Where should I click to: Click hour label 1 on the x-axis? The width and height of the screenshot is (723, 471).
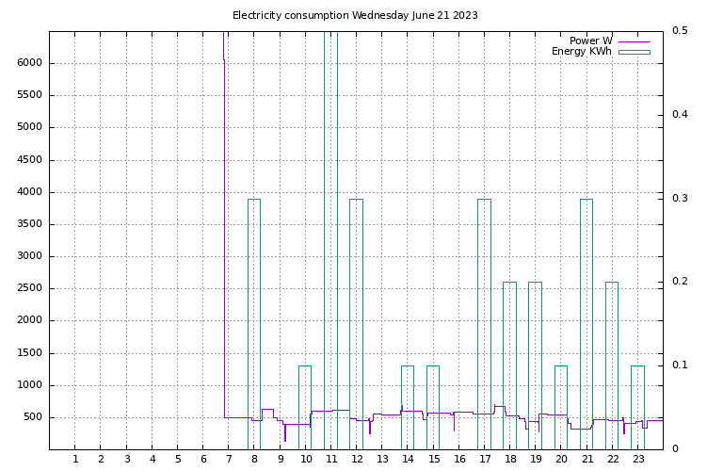pyautogui.click(x=75, y=459)
